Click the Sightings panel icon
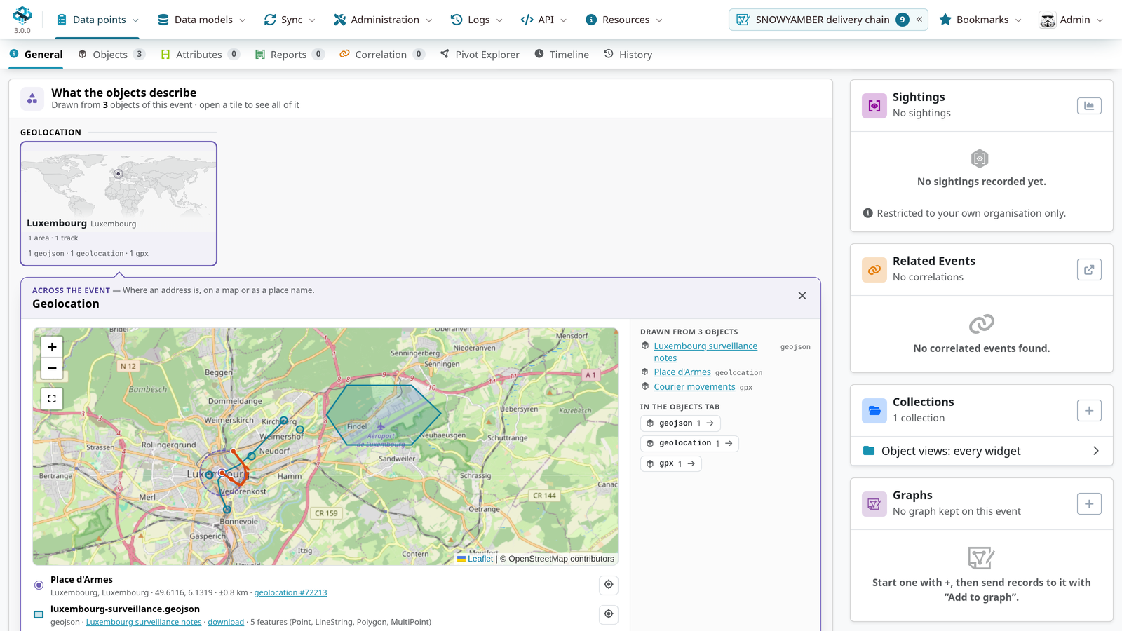 pos(874,106)
